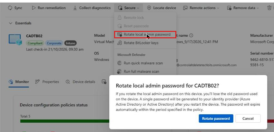
Task: Click the full malware scan icon
Action: 120,71
